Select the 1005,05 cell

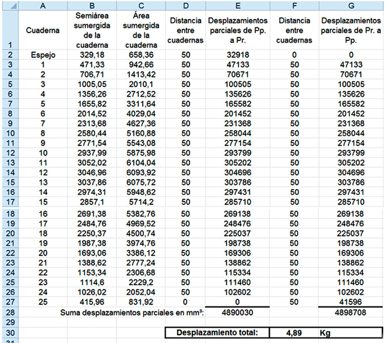pyautogui.click(x=92, y=84)
